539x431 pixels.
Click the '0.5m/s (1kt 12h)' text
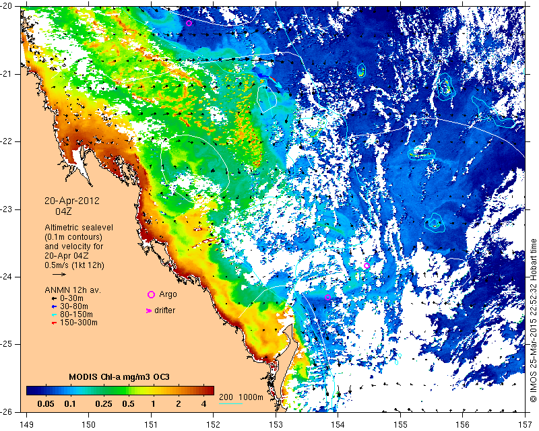(74, 265)
